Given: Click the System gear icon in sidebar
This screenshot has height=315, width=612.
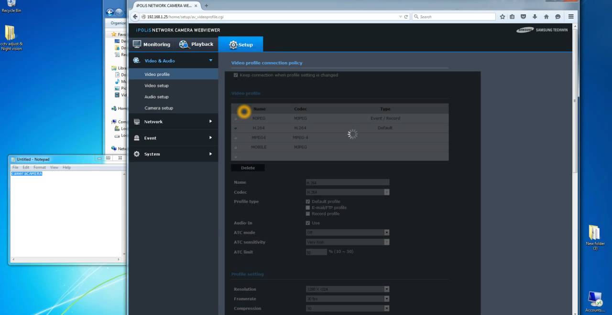Looking at the screenshot, I should coord(137,154).
